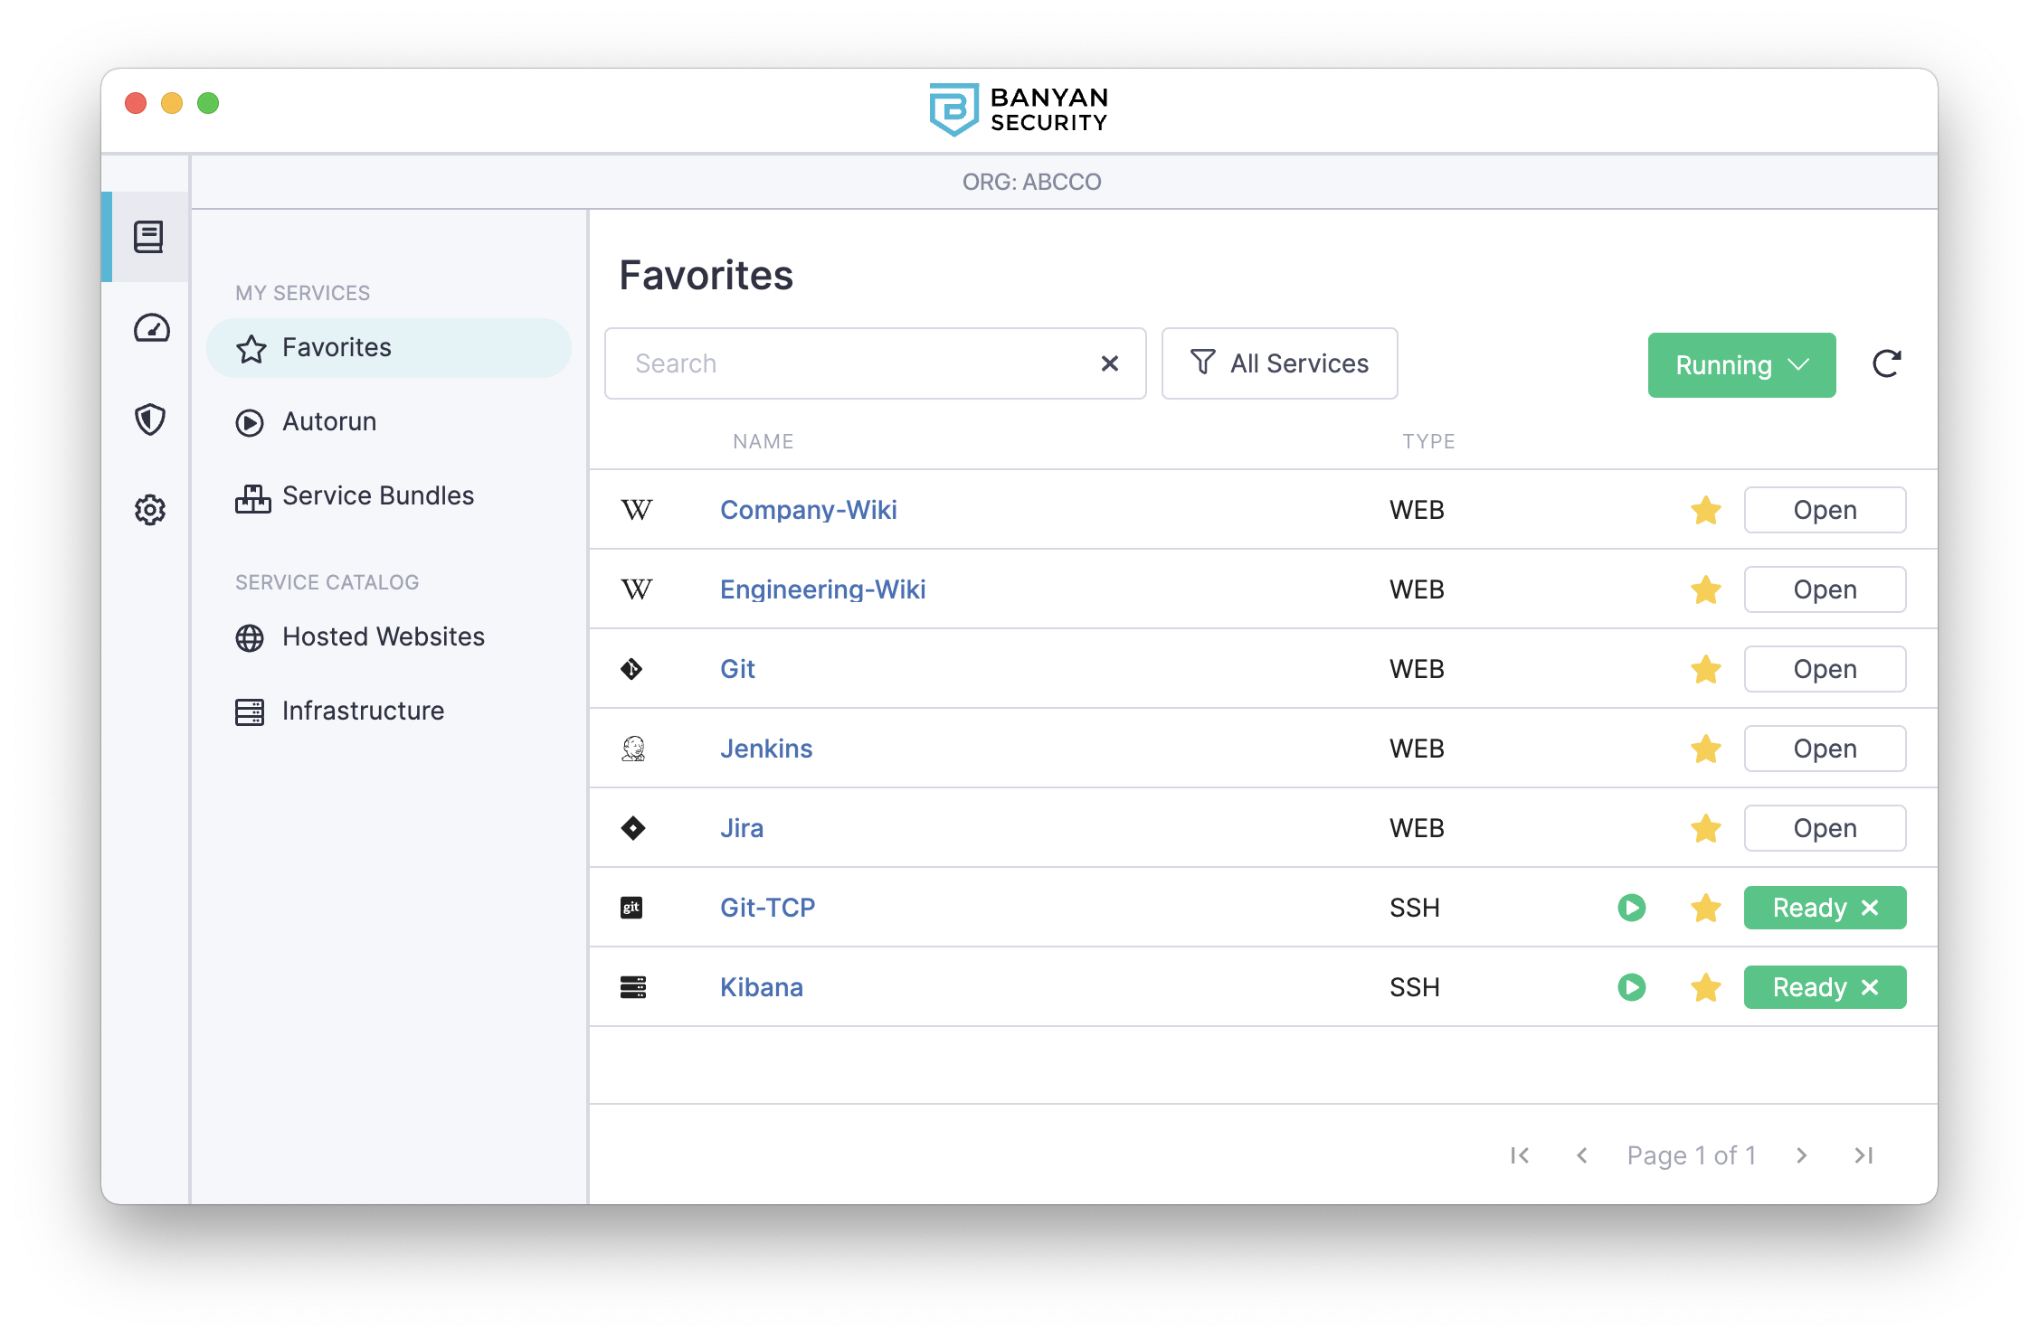Click the Hosted Websites globe icon
The width and height of the screenshot is (2039, 1338).
pyautogui.click(x=250, y=636)
